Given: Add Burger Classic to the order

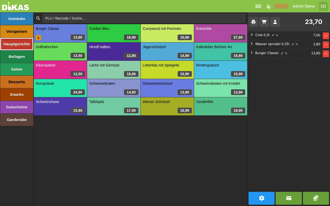Looking at the screenshot, I should click(60, 33).
